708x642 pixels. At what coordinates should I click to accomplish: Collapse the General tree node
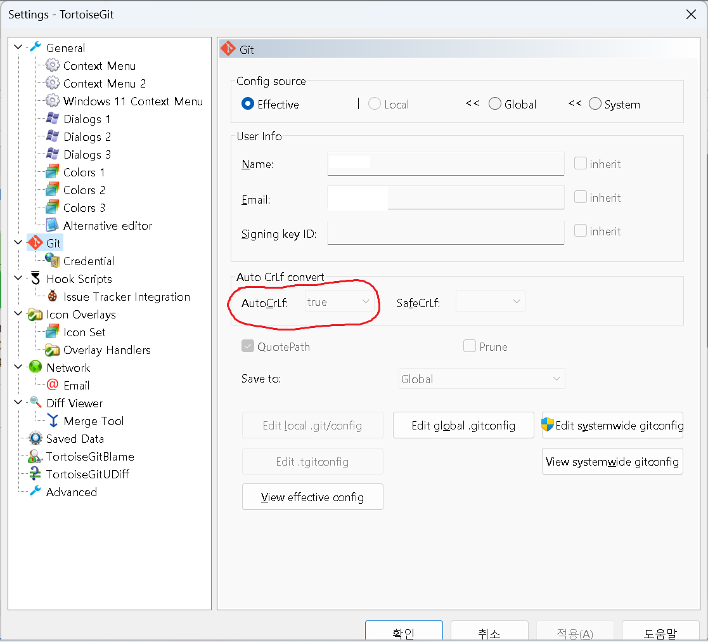coord(18,47)
